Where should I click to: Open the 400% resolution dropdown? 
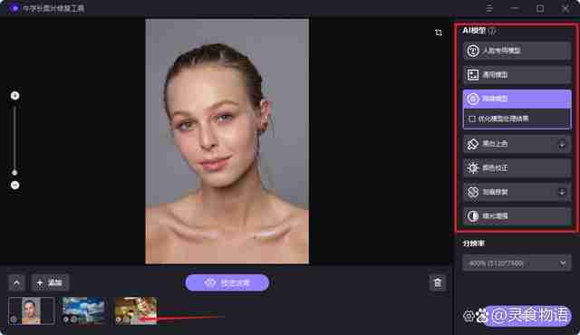coord(517,263)
